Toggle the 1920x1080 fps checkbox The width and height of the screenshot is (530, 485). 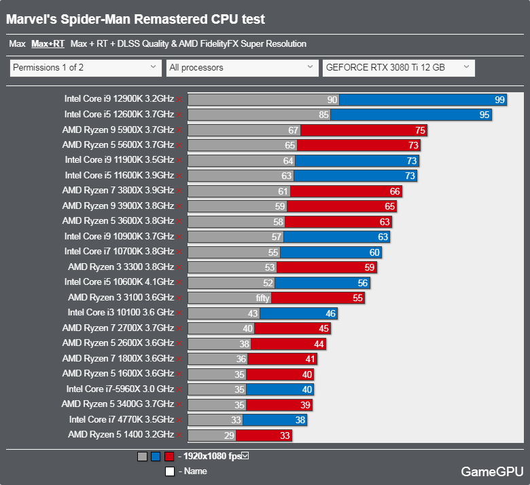click(245, 456)
